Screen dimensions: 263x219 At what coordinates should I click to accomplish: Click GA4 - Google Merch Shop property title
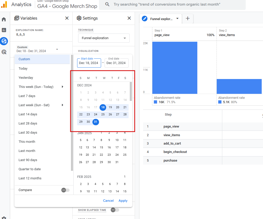(x=67, y=6)
